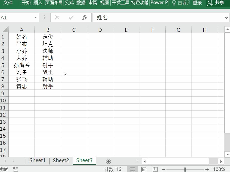
Task: Open the Power P ribbon tab
Action: point(159,3)
